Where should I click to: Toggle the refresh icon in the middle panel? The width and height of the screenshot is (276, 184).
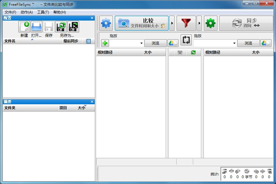(x=193, y=52)
